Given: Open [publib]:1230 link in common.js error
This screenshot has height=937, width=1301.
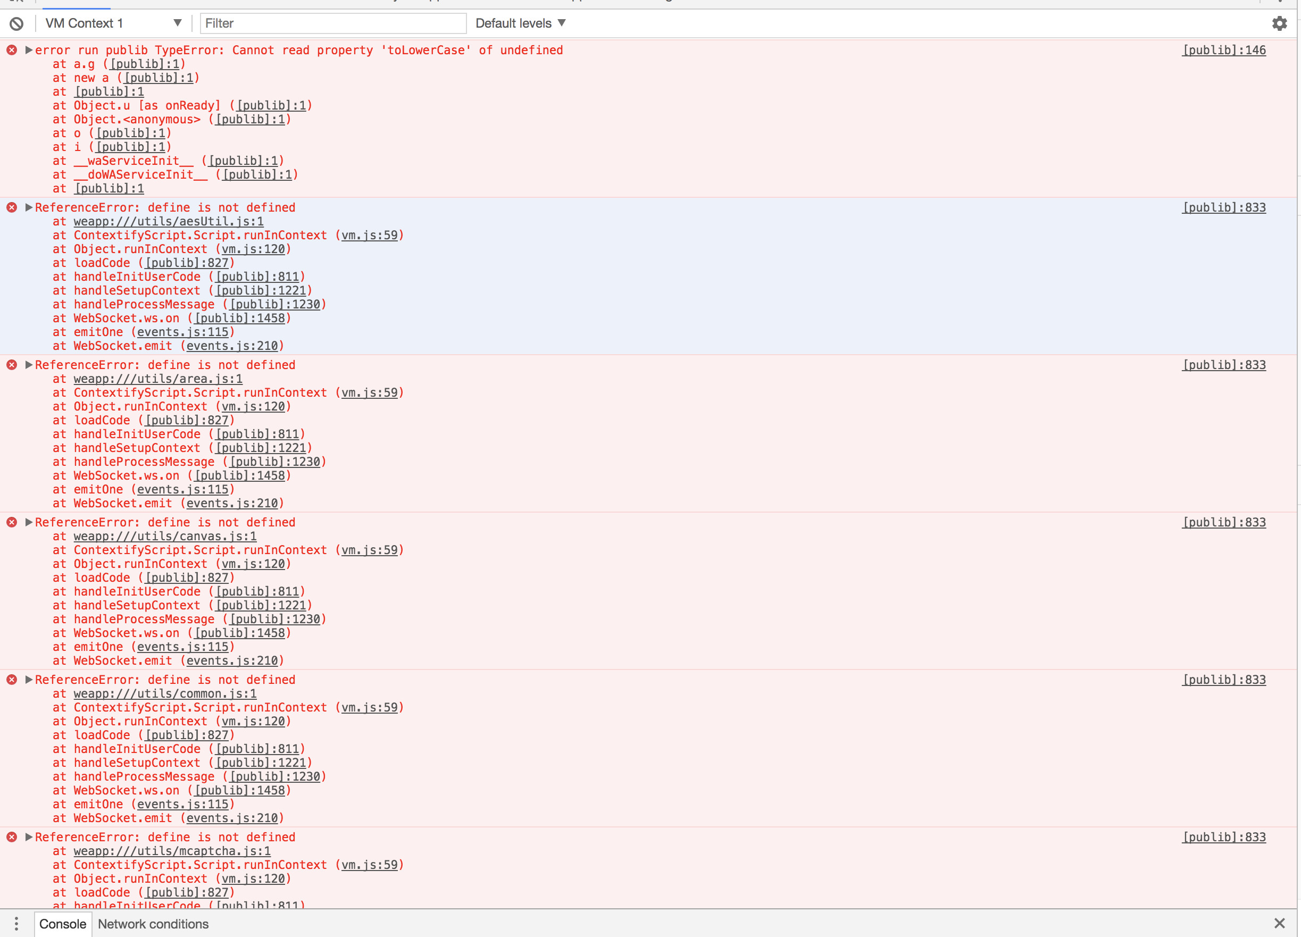Looking at the screenshot, I should pyautogui.click(x=275, y=777).
